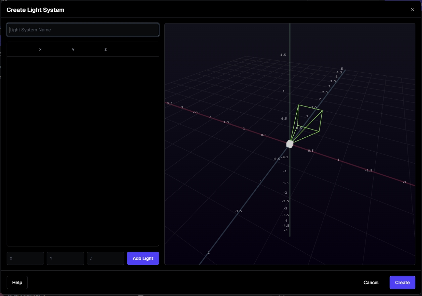
Task: Click the Y coordinate input box
Action: tap(65, 258)
